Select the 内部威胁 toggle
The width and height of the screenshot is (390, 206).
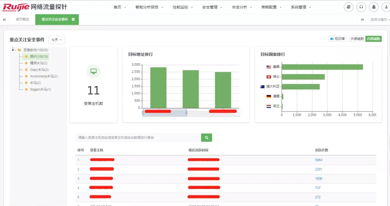click(x=373, y=39)
